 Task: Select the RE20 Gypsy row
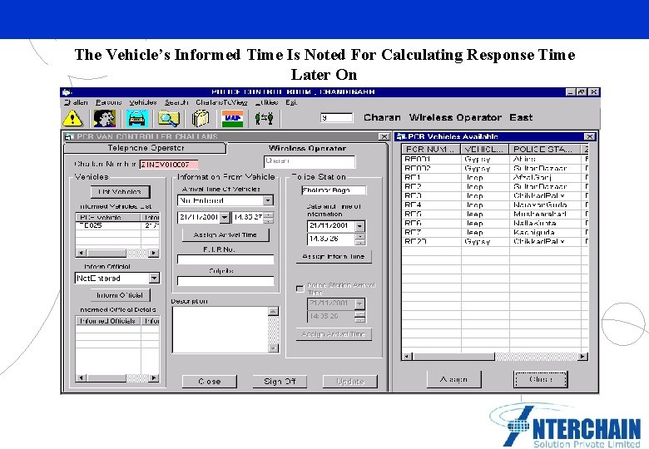point(494,241)
